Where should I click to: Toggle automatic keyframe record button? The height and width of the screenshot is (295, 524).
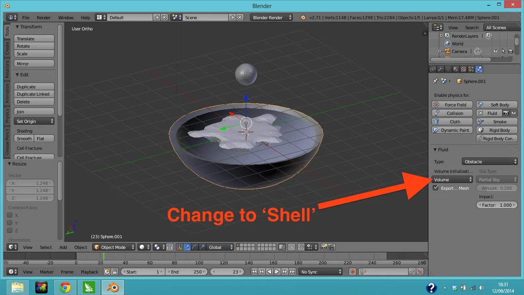353,272
